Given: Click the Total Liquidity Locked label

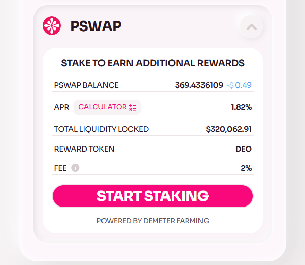Looking at the screenshot, I should 101,129.
